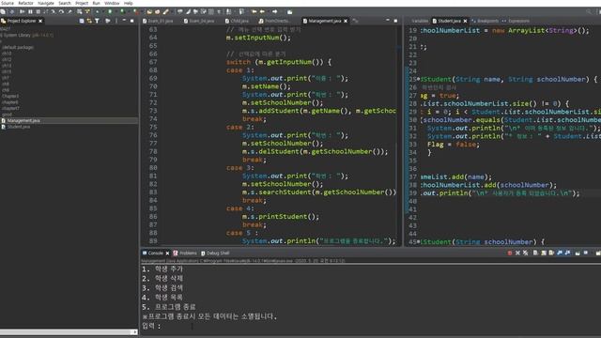
Task: Close the Console view tab
Action: (x=167, y=253)
